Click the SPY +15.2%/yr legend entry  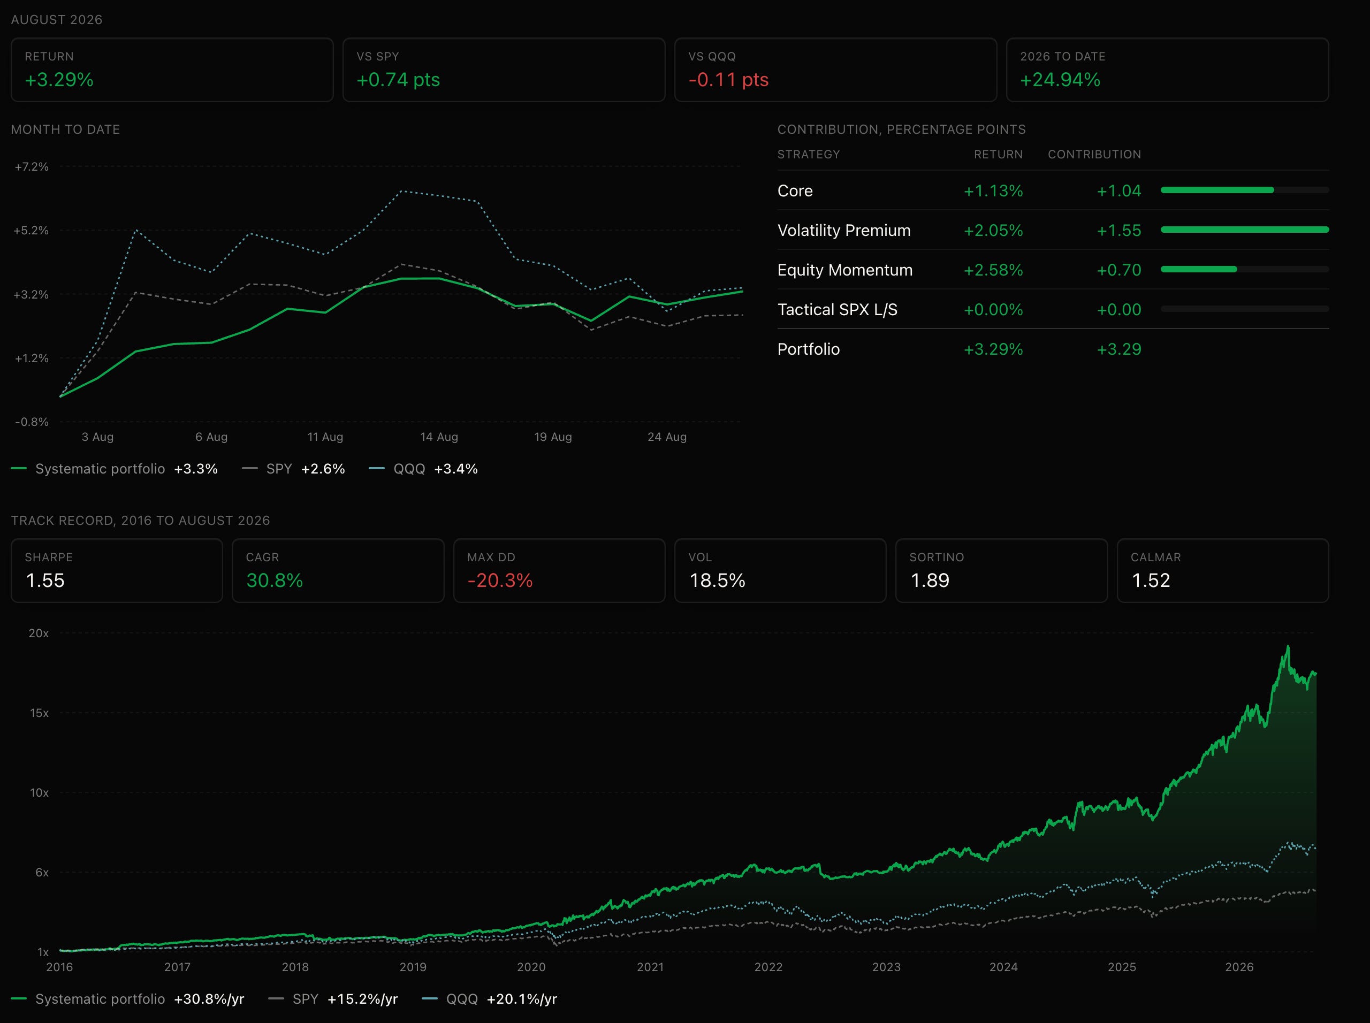tap(333, 999)
